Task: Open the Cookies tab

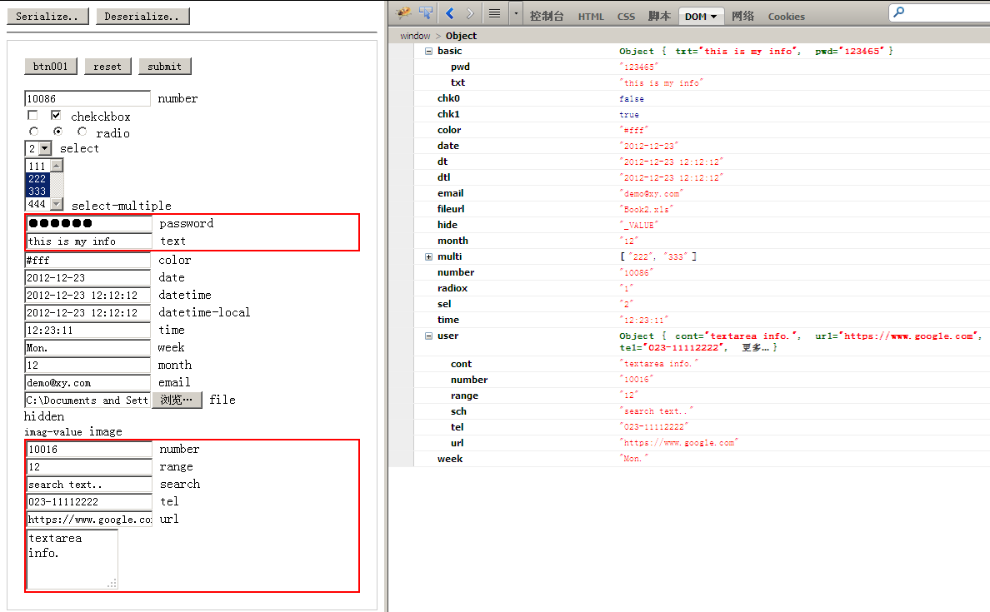Action: (x=786, y=16)
